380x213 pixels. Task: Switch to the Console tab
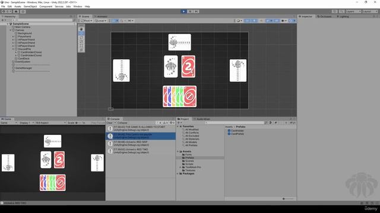click(x=113, y=119)
